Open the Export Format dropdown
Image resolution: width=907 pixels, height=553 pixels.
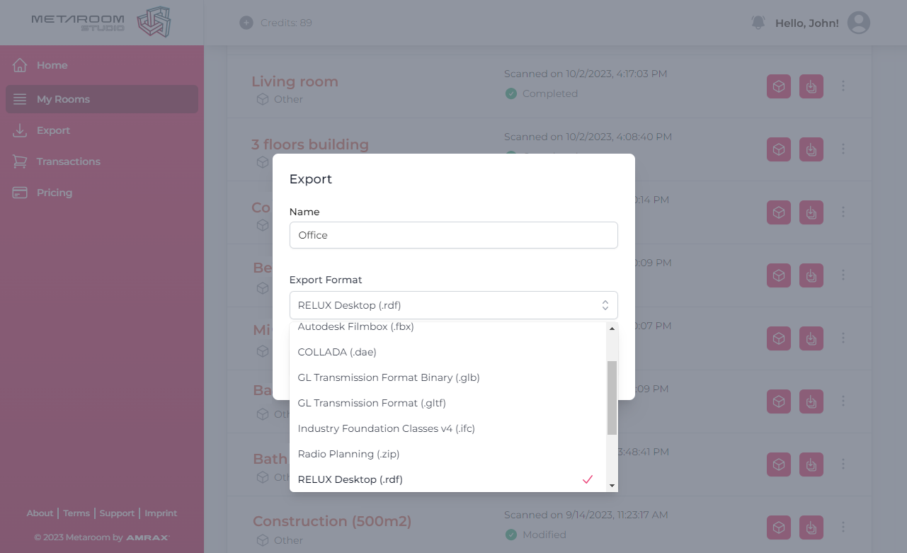tap(453, 304)
